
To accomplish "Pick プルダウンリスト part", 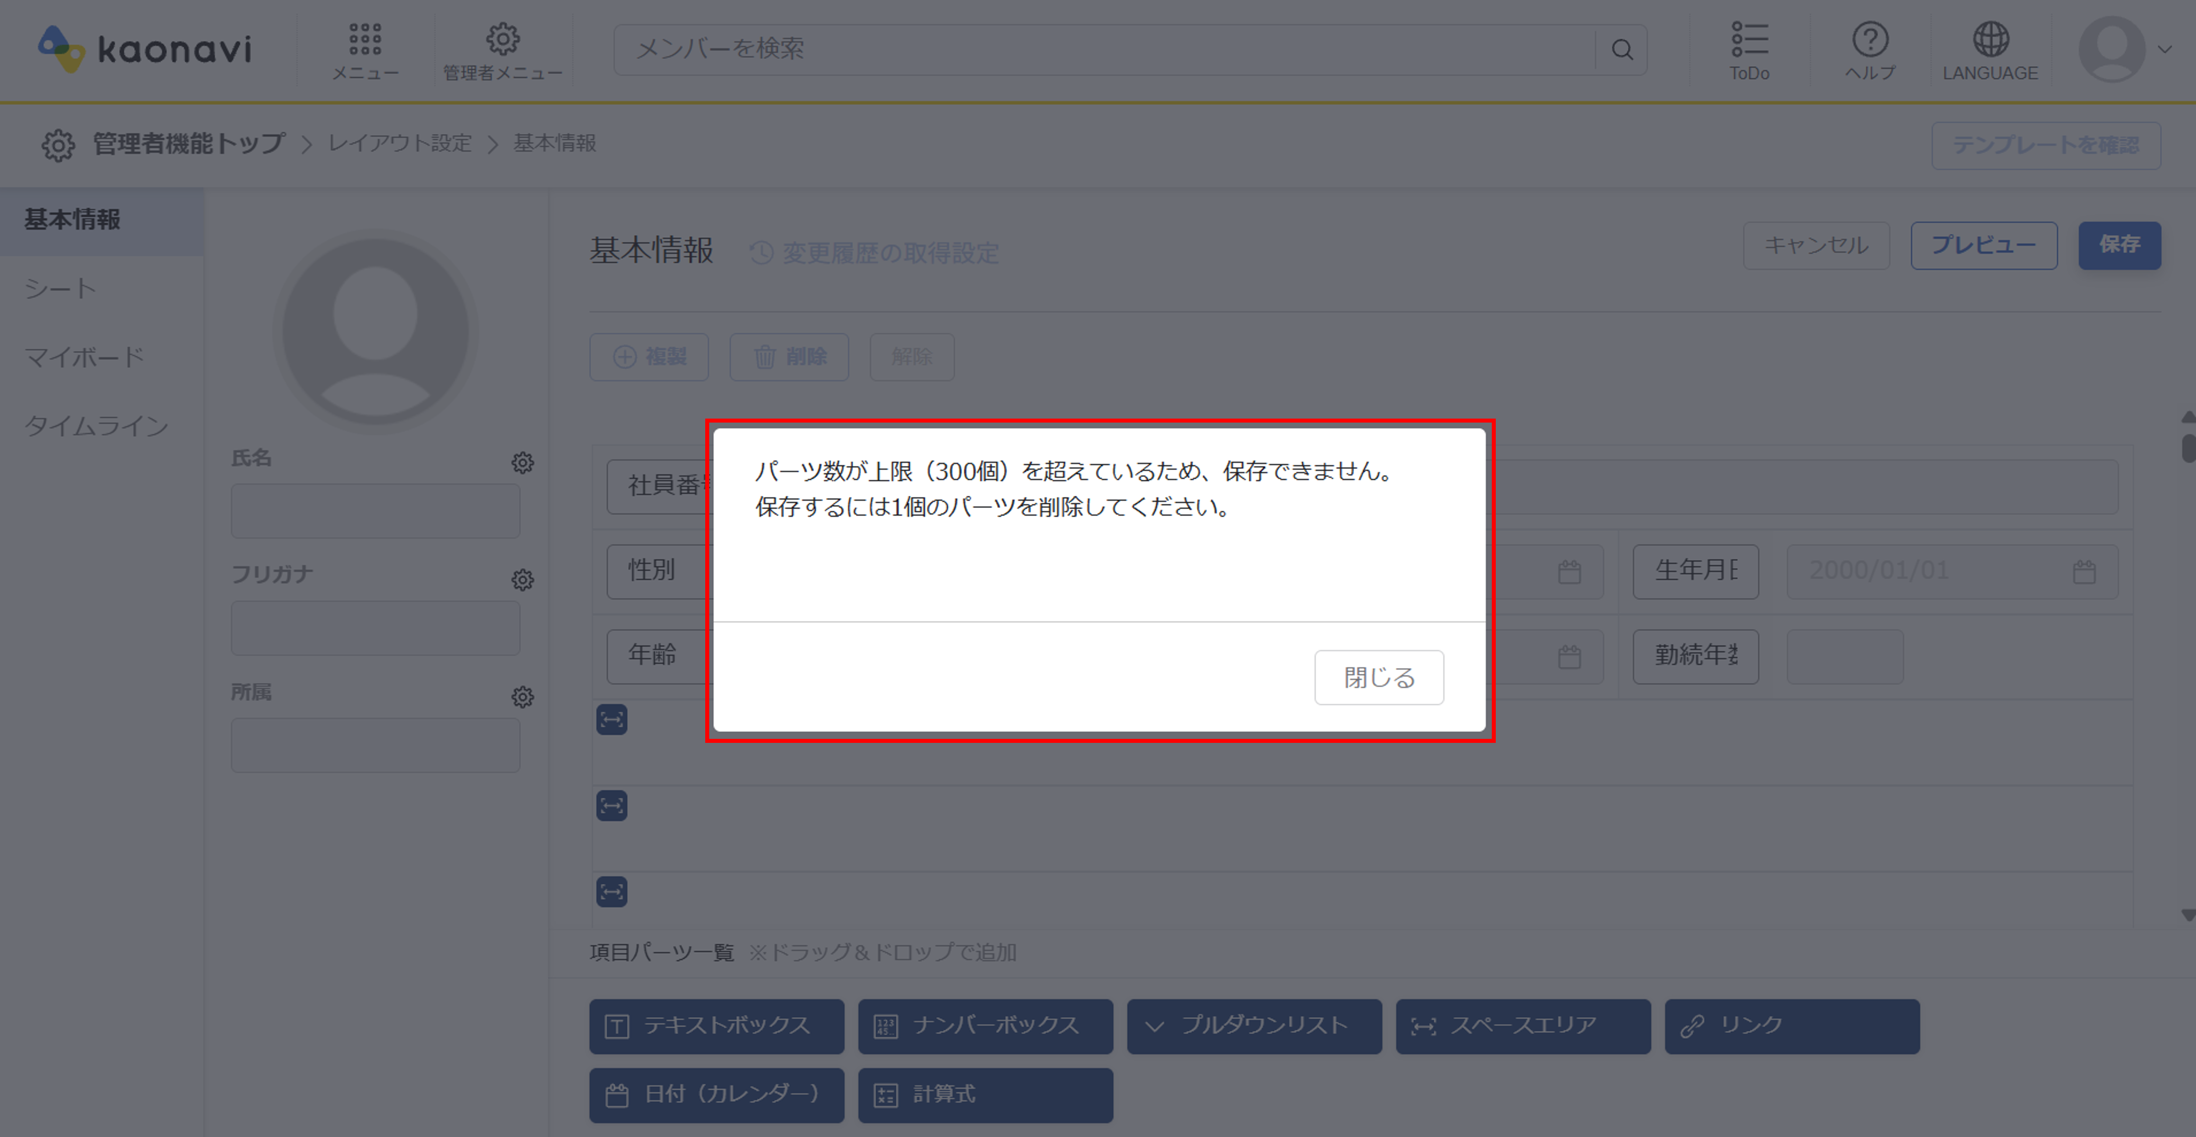I will [1254, 1026].
